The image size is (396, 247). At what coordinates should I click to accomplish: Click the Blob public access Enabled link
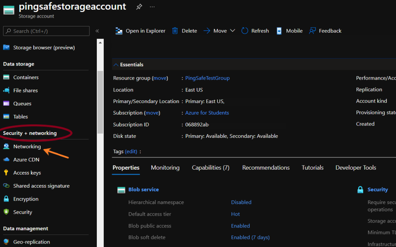(240, 226)
